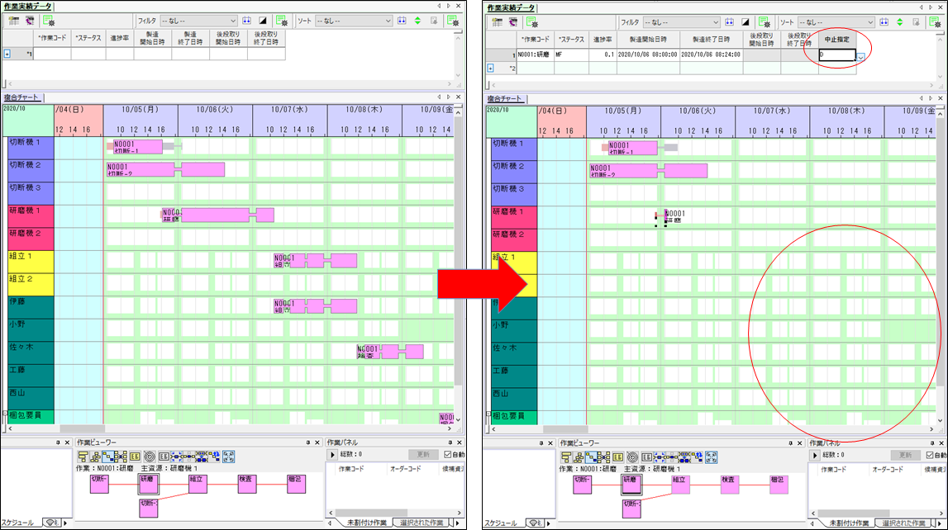Click the green sheet settings icon after left filter
Screen dimensions: 948x530
pyautogui.click(x=282, y=21)
